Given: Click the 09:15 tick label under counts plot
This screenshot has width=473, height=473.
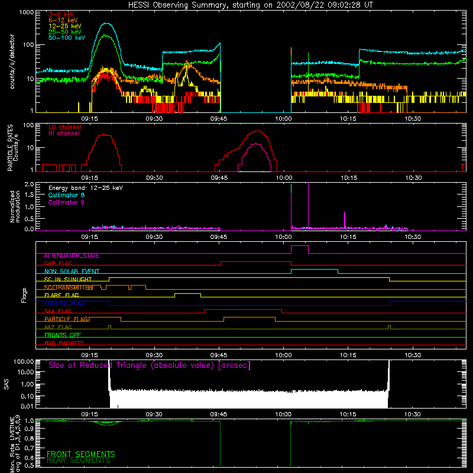Looking at the screenshot, I should (x=89, y=119).
